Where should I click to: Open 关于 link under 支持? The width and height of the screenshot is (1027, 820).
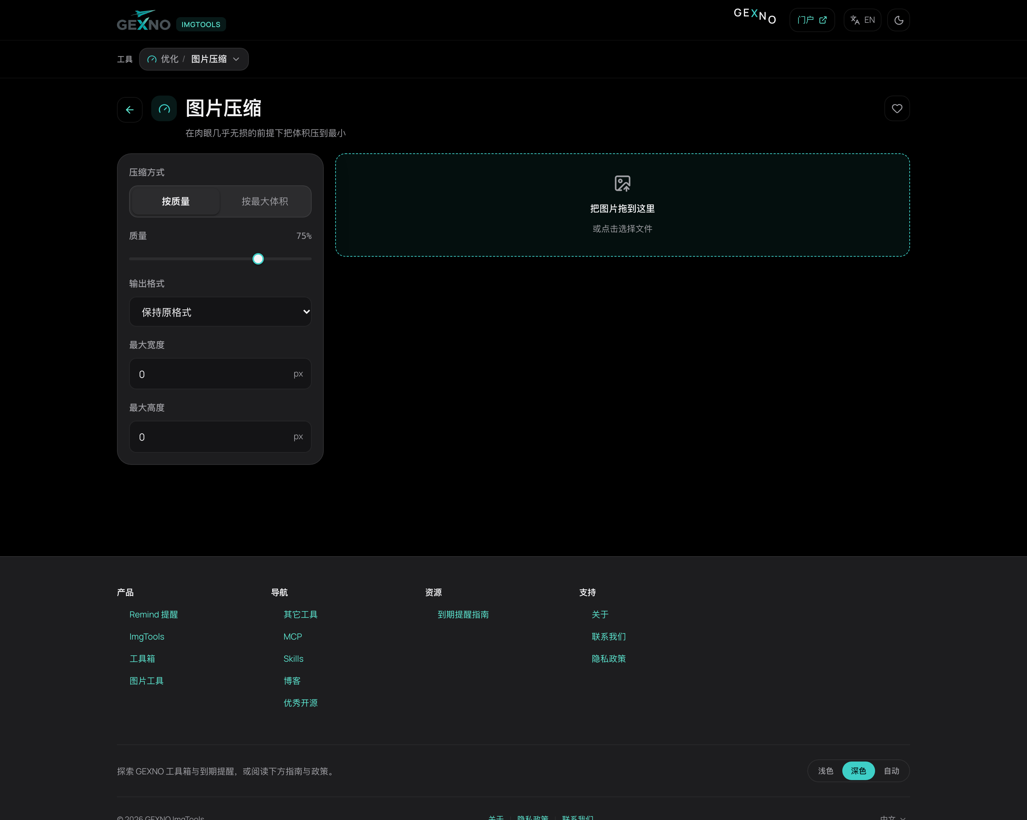point(600,614)
